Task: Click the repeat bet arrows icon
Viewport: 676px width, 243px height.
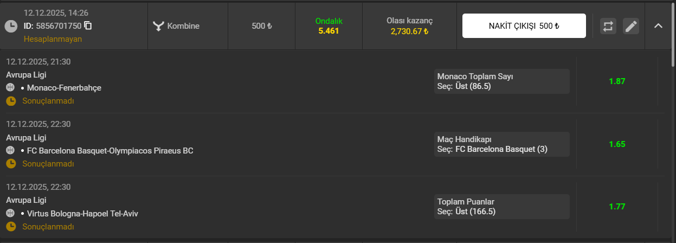Action: coord(608,26)
